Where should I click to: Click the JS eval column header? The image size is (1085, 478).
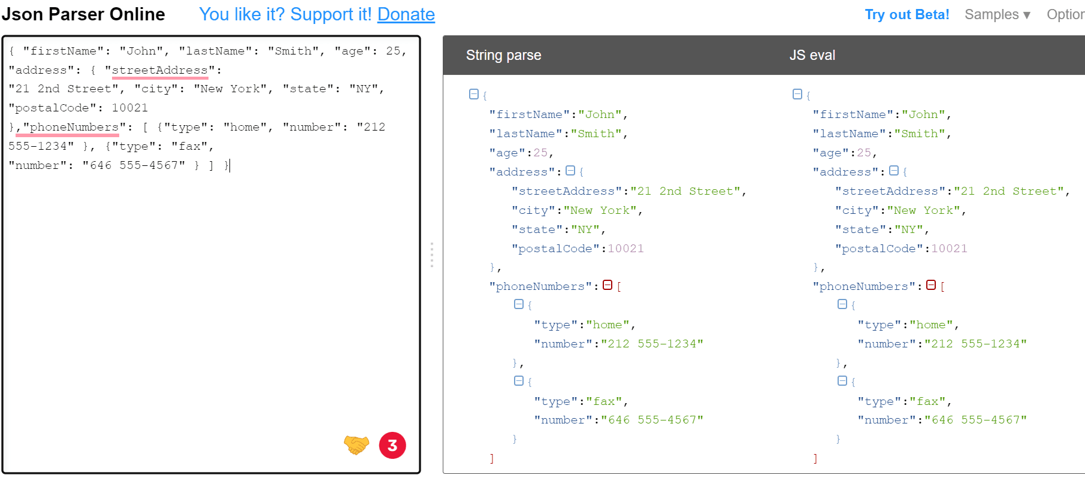click(x=812, y=55)
